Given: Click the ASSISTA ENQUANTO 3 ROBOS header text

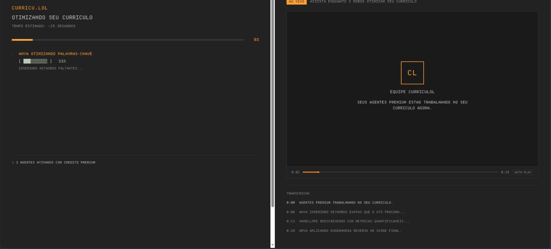Looking at the screenshot, I should point(363,2).
